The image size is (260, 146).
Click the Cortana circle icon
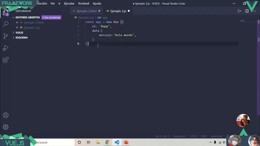[x=79, y=142]
